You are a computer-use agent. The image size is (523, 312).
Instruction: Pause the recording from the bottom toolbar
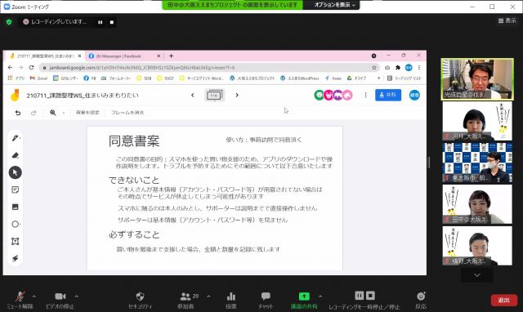coord(360,296)
